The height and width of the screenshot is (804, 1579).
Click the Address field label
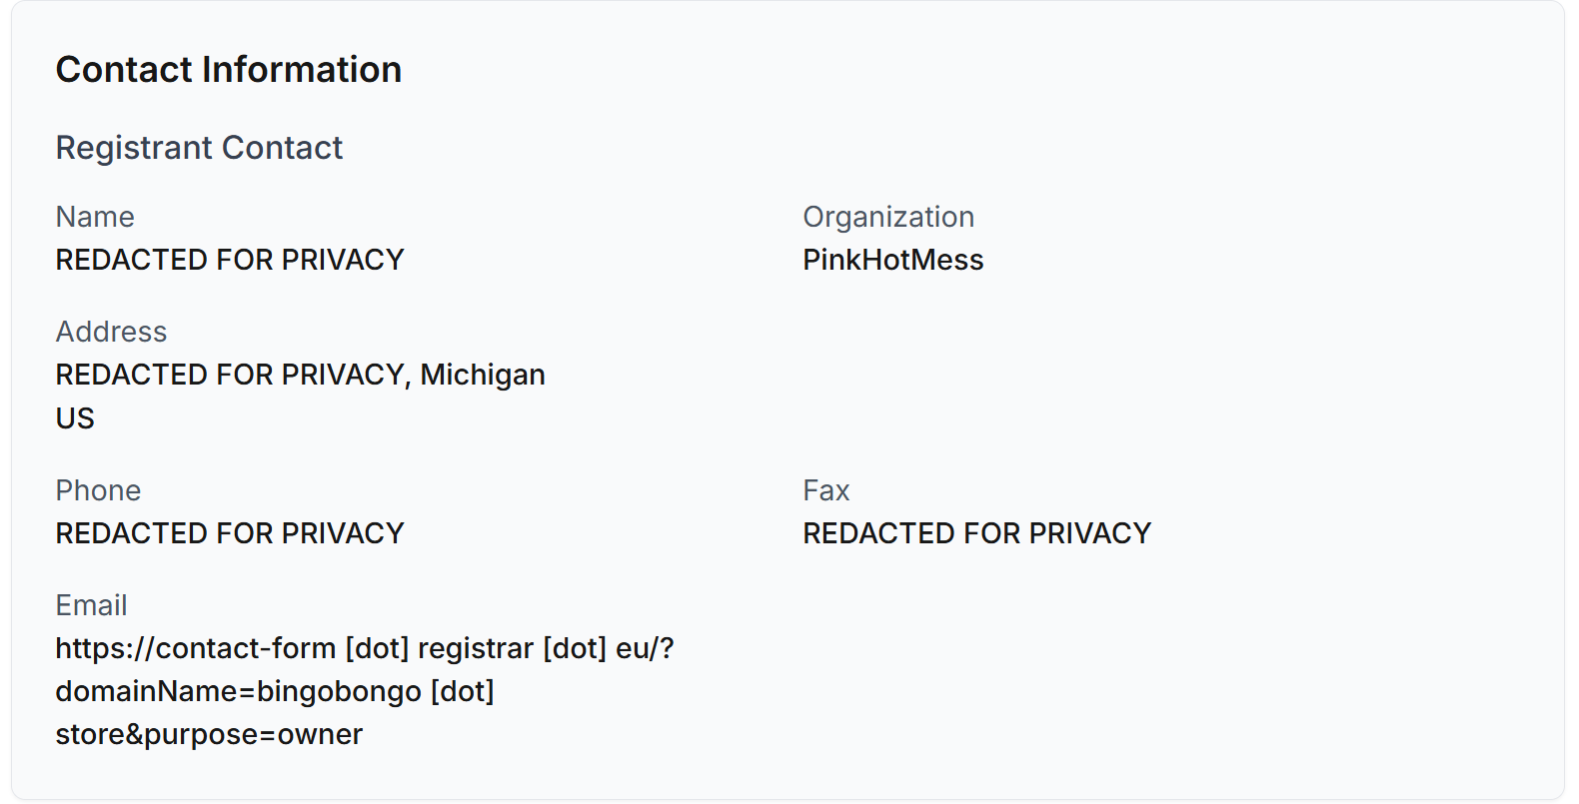pyautogui.click(x=111, y=332)
